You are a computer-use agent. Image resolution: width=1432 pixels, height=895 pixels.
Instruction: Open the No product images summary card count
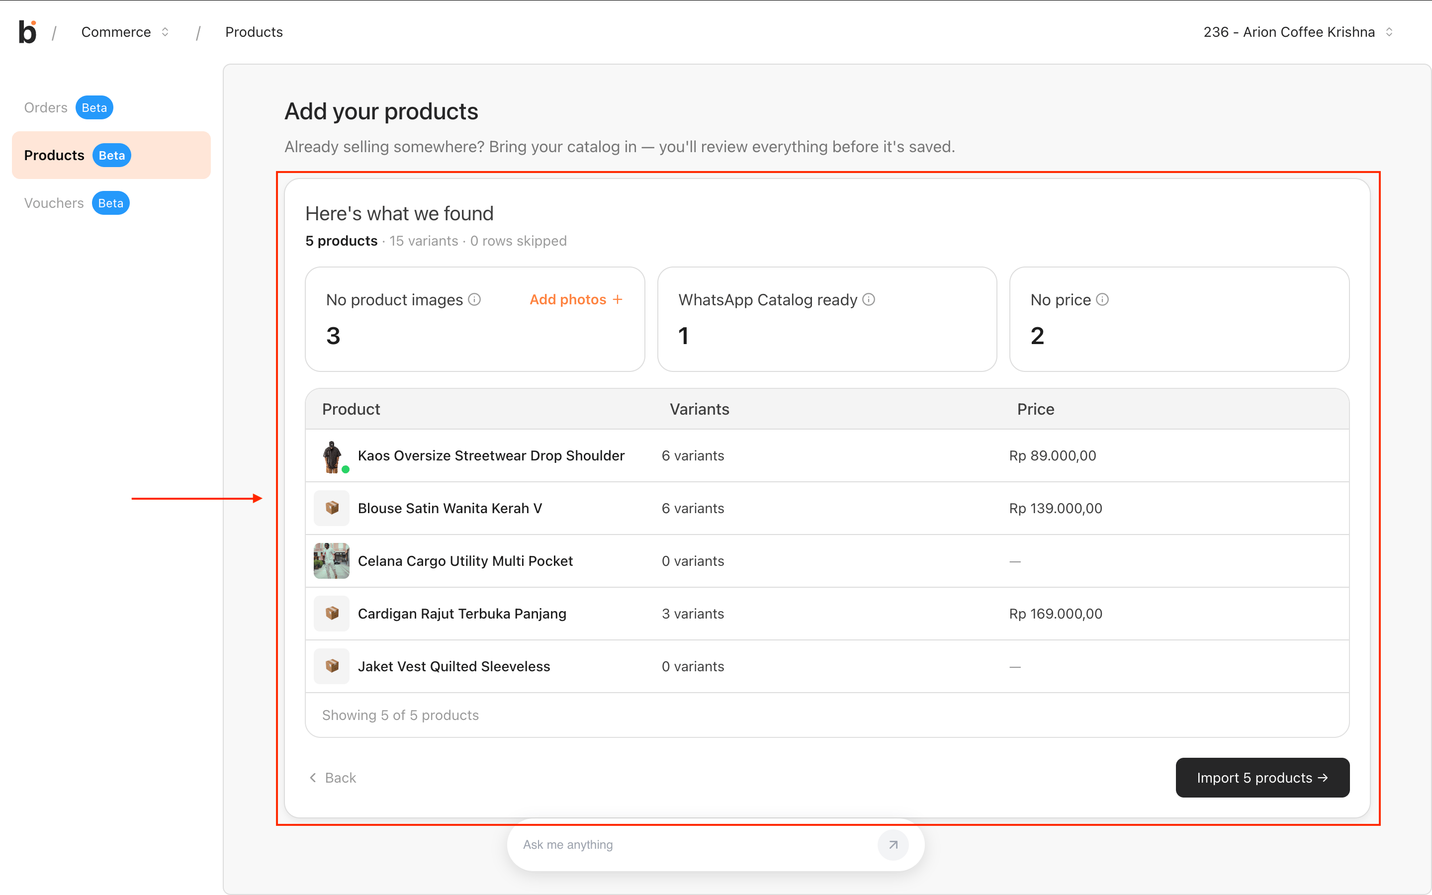[x=333, y=336]
